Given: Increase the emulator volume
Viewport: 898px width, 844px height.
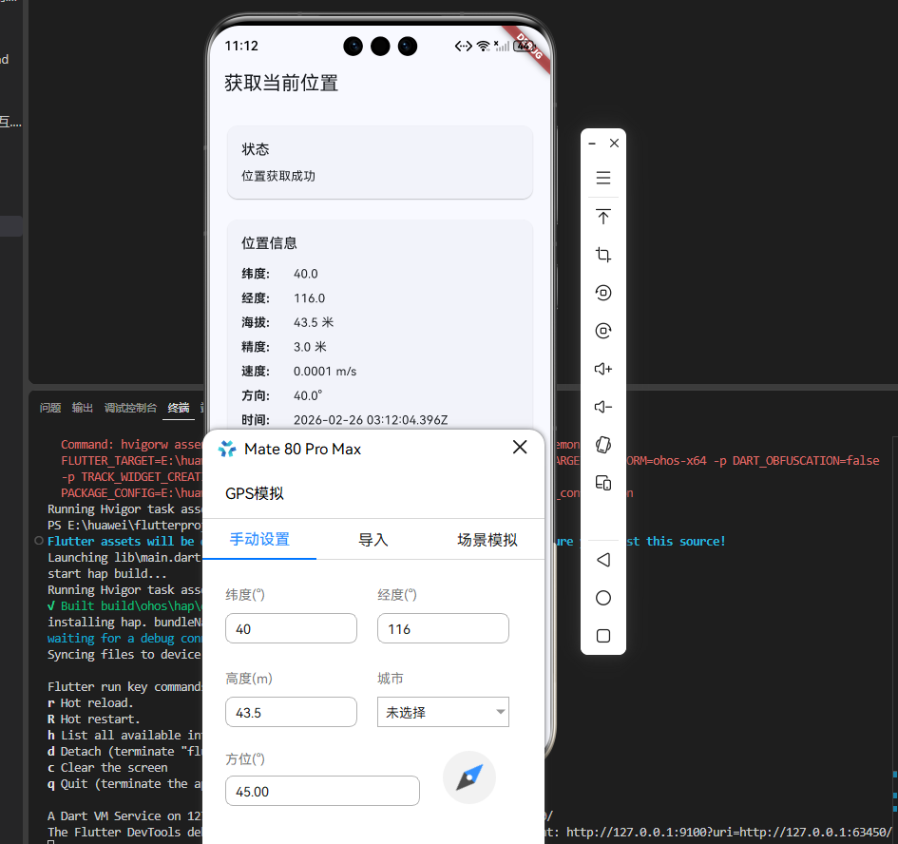Looking at the screenshot, I should click(602, 369).
